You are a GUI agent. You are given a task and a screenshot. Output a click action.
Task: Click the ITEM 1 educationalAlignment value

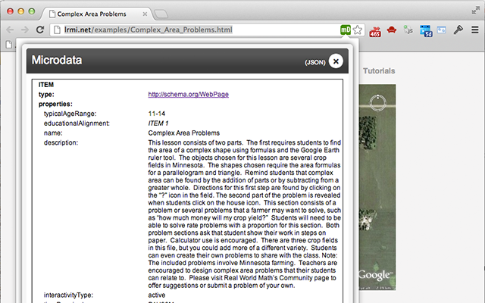coord(158,123)
